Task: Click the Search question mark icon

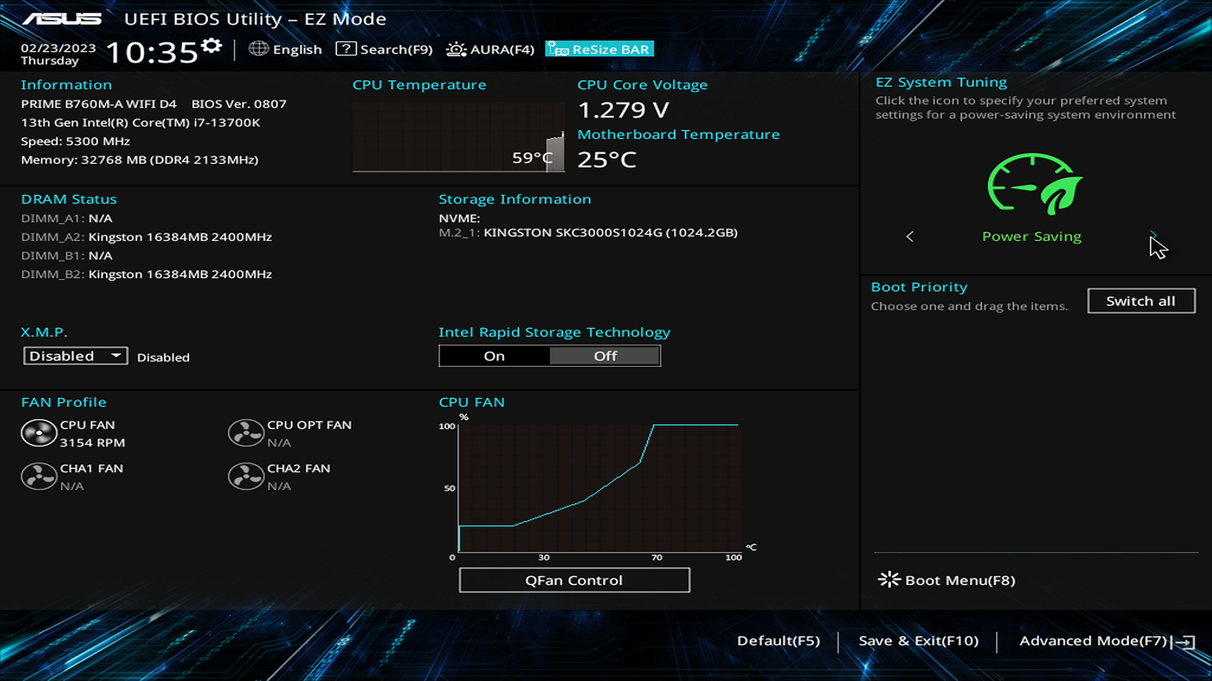Action: click(x=346, y=49)
